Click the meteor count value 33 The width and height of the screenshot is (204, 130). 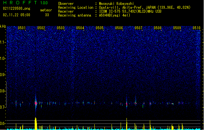coord(47,15)
